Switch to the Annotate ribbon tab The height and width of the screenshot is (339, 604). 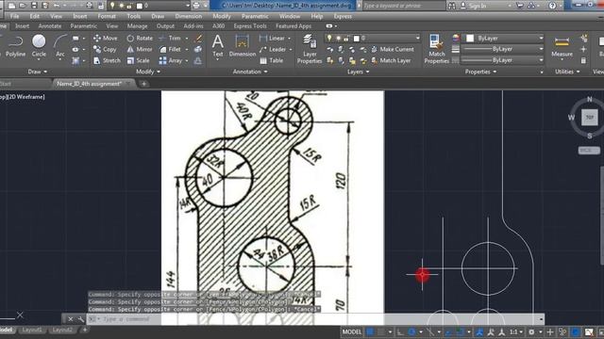pos(50,26)
